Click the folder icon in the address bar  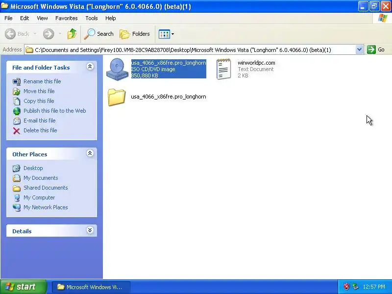pos(29,50)
